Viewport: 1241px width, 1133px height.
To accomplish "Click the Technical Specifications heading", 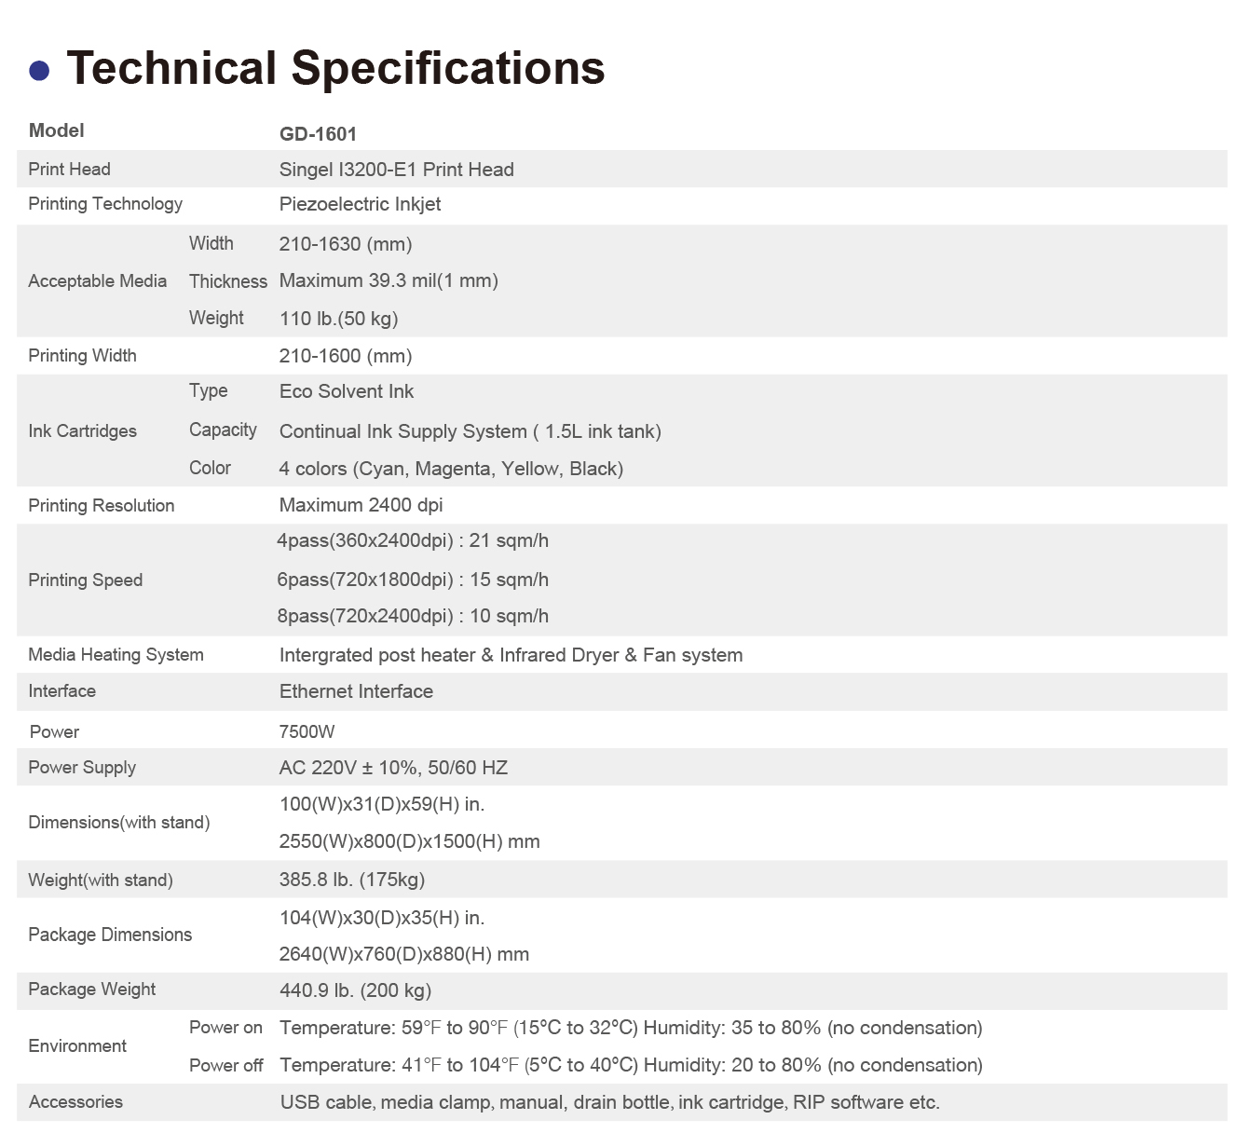I will (x=335, y=68).
